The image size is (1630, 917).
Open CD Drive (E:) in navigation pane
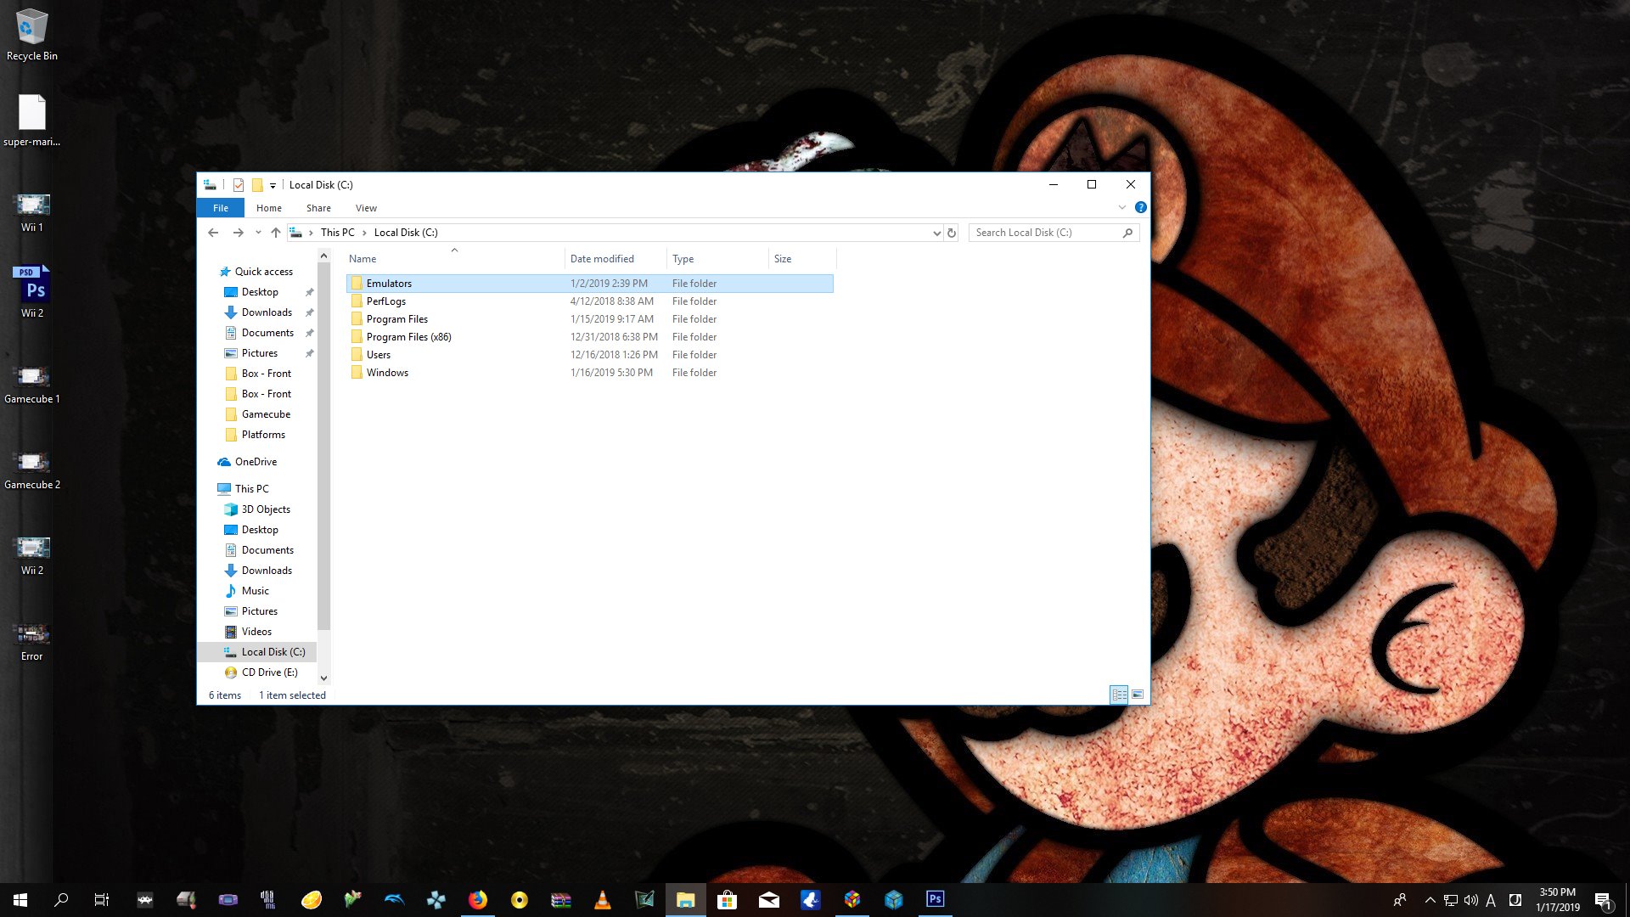point(268,672)
